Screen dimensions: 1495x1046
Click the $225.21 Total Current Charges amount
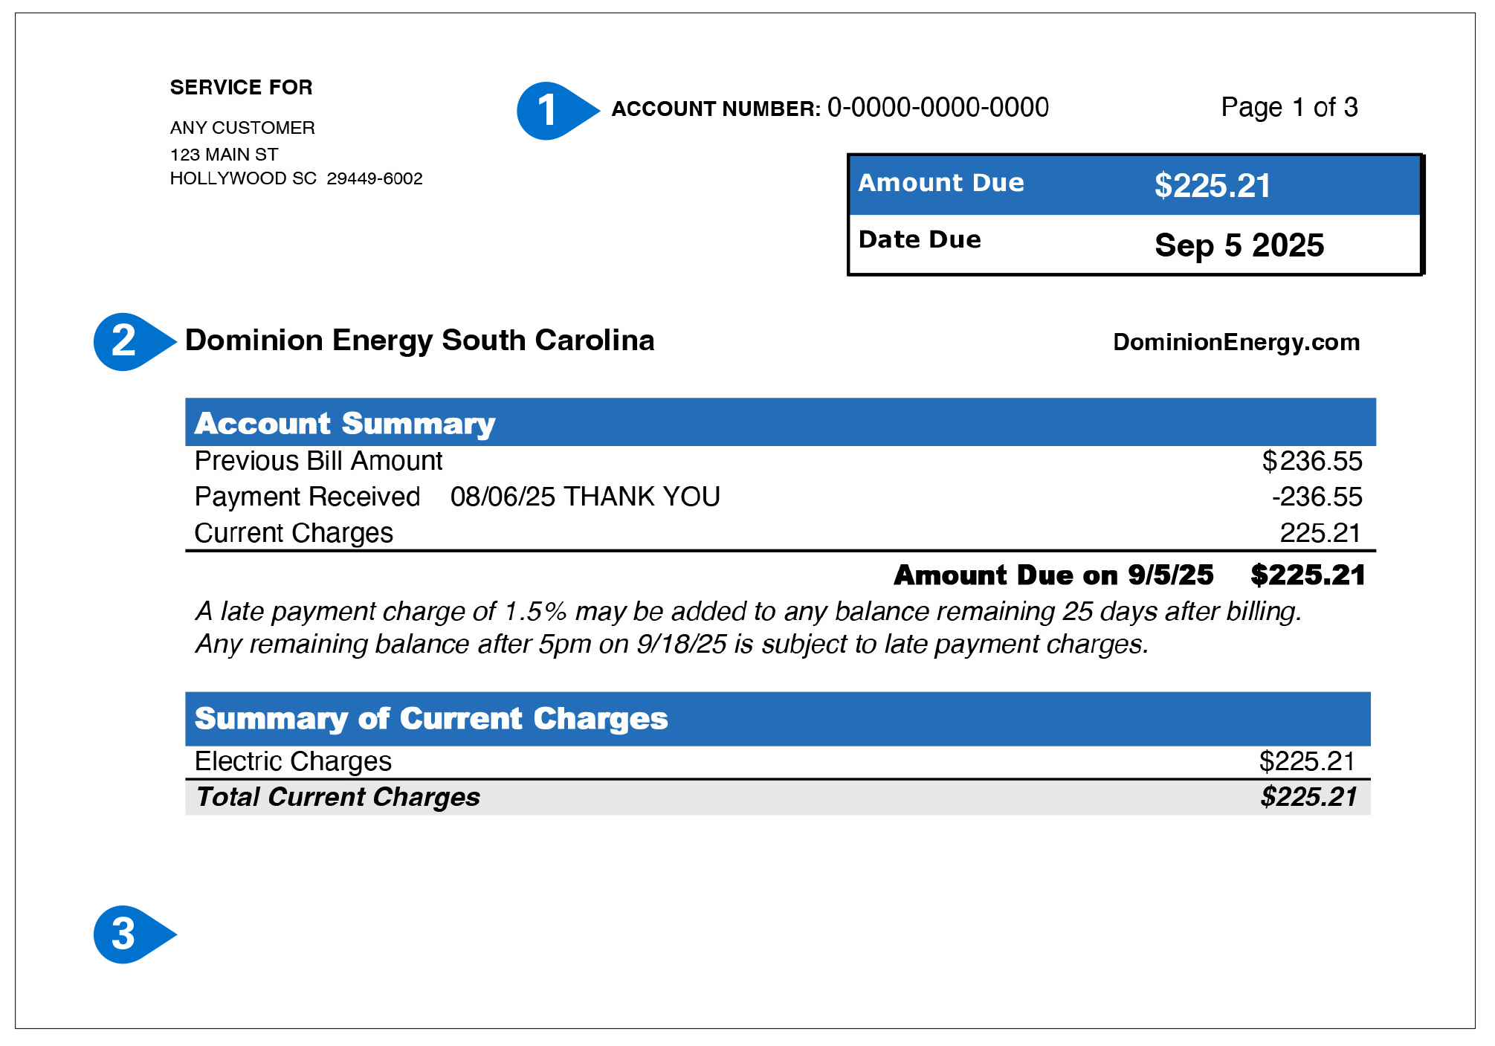click(1309, 797)
